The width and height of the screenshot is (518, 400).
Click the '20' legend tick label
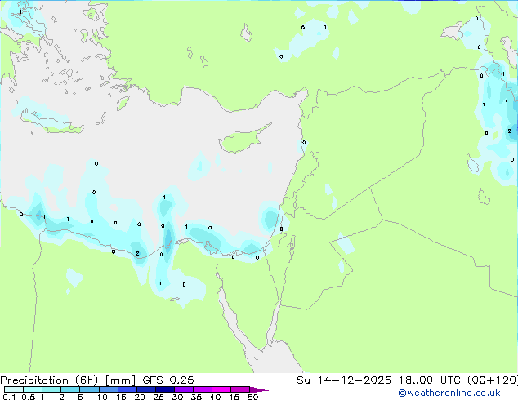140,397
